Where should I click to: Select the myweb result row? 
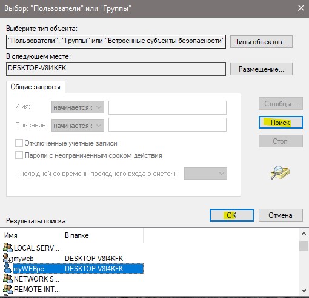[73, 259]
